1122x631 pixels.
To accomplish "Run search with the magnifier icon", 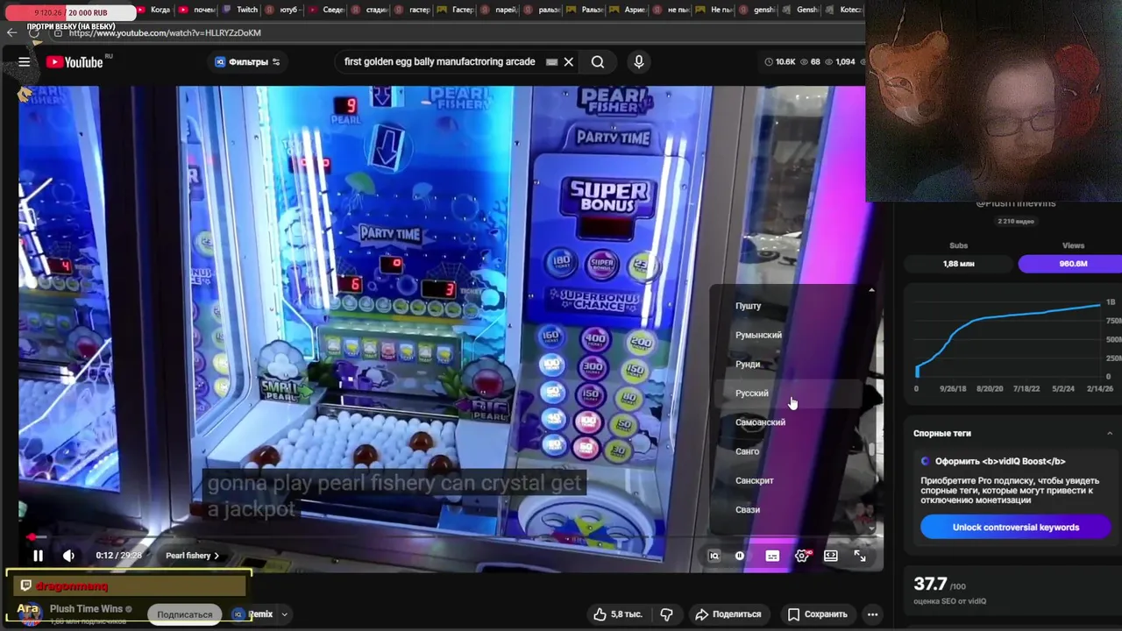I will [598, 62].
